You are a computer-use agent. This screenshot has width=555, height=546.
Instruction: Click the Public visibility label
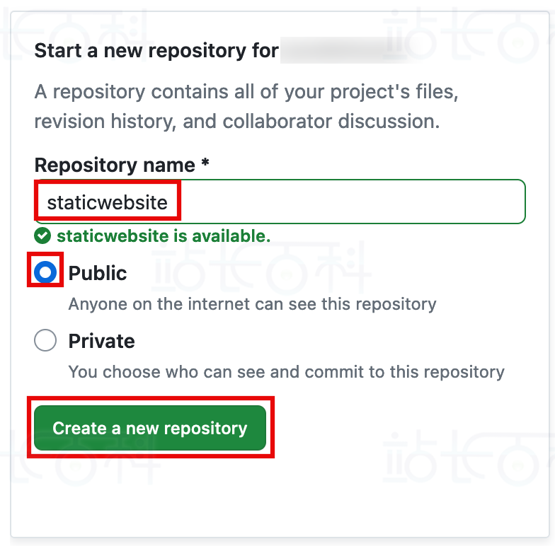(x=98, y=273)
